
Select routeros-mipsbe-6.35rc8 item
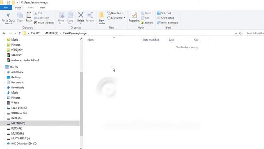pos(25,60)
